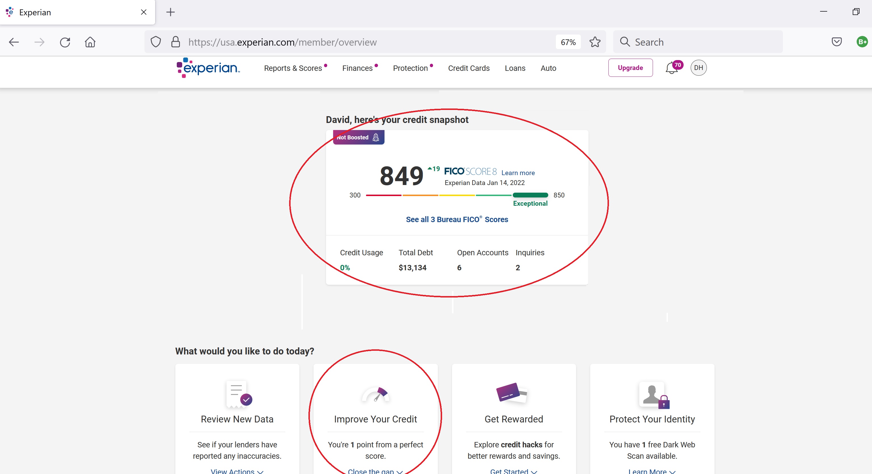
Task: Open the Reports & Scores menu
Action: (293, 68)
